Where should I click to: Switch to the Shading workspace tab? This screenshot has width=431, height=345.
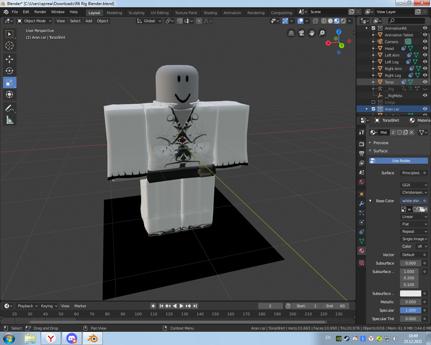pyautogui.click(x=210, y=13)
